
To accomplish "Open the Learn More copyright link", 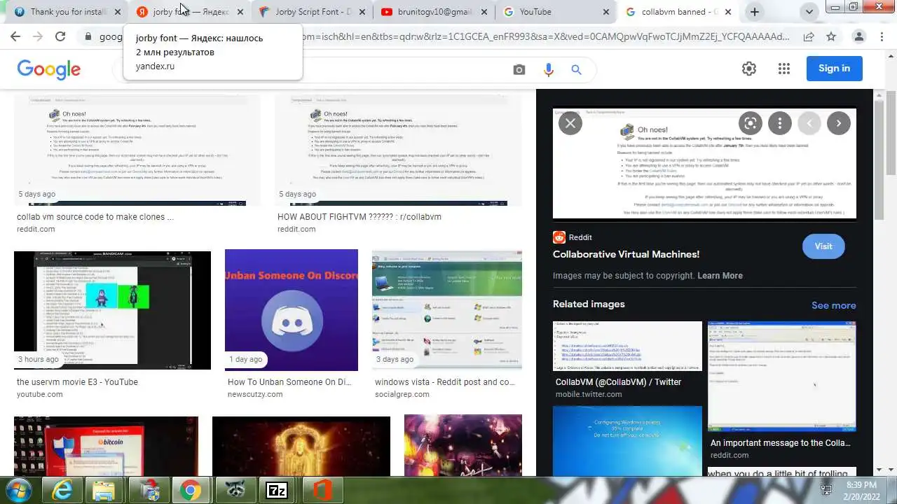I will [x=720, y=276].
